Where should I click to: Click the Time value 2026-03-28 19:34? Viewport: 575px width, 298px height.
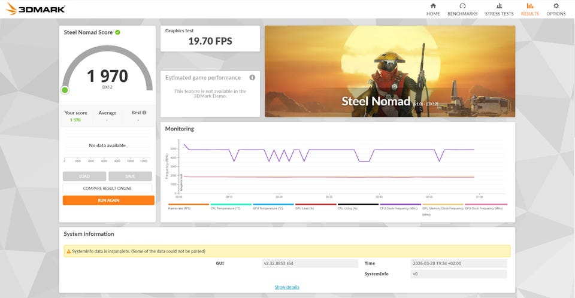(x=458, y=263)
